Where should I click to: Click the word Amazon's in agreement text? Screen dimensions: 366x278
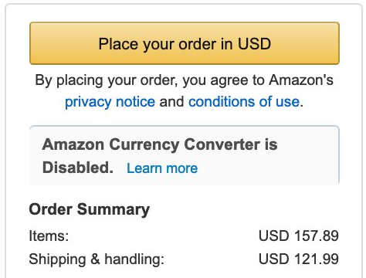click(x=301, y=80)
